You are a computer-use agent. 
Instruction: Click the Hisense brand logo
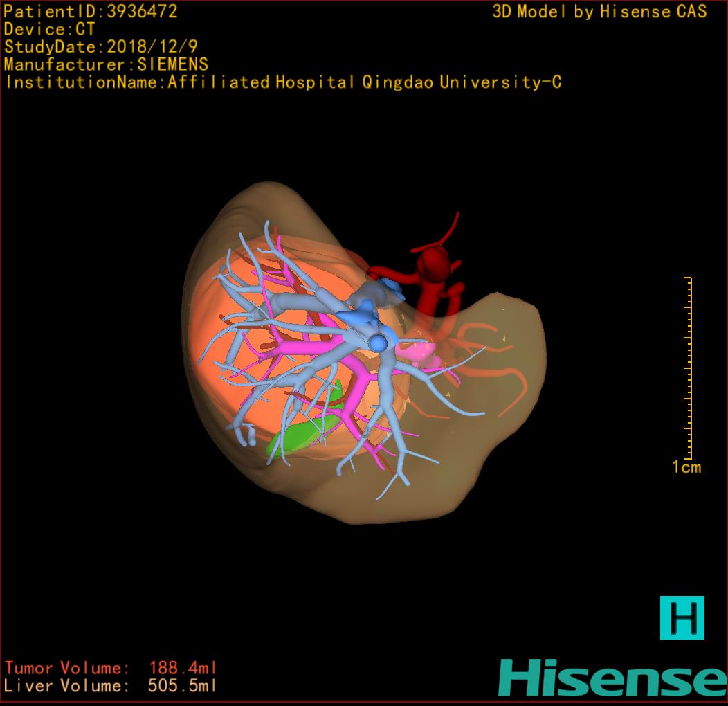(x=612, y=678)
